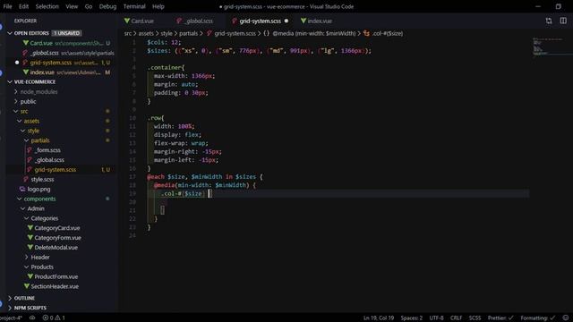Open DeleteModal.vue file

56,248
